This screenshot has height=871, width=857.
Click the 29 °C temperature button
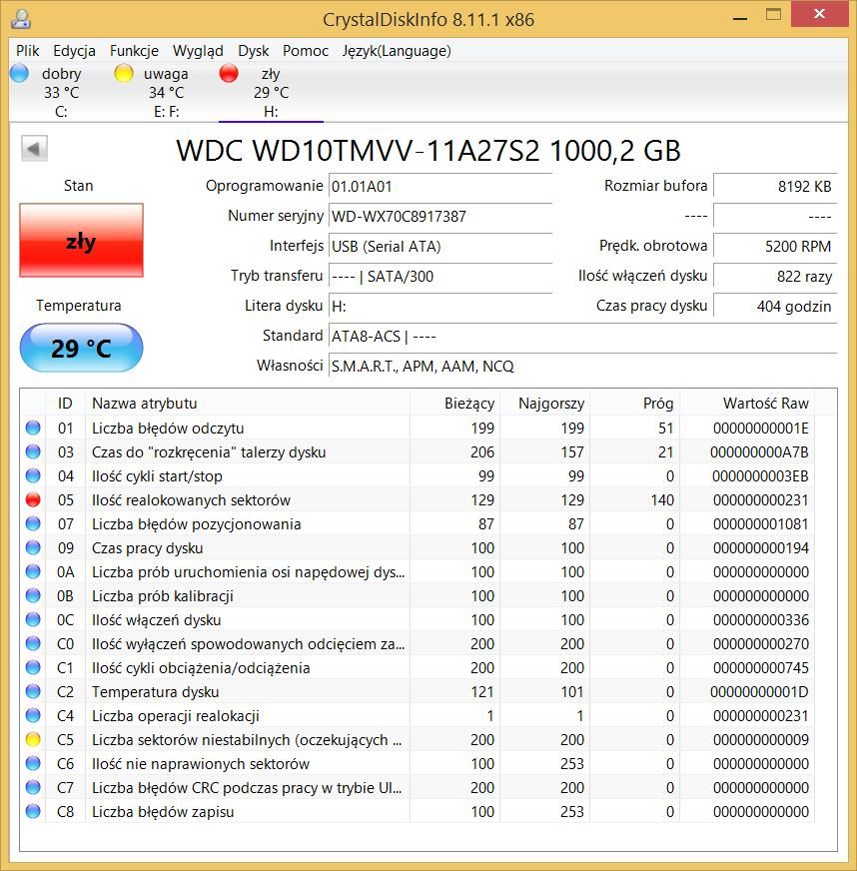pos(81,348)
